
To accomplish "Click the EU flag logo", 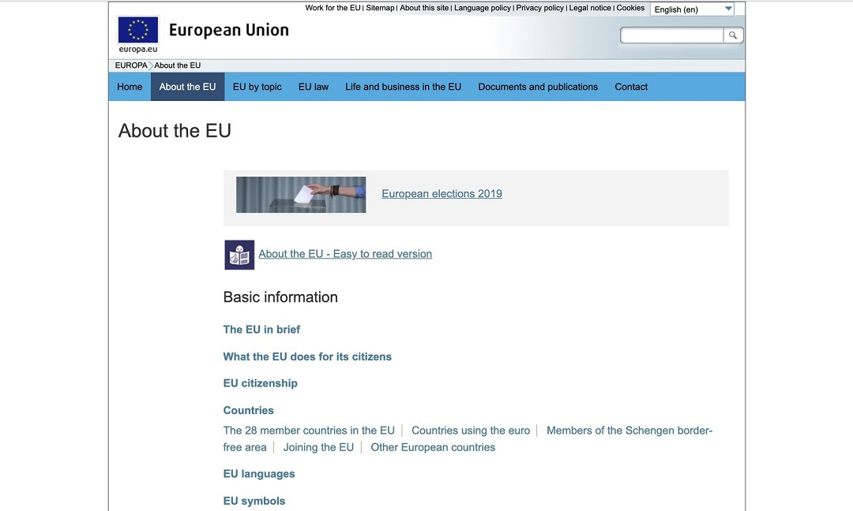I will (x=138, y=30).
